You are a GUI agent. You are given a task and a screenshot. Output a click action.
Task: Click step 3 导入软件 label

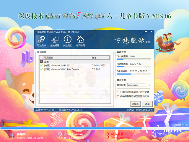click(117, 134)
